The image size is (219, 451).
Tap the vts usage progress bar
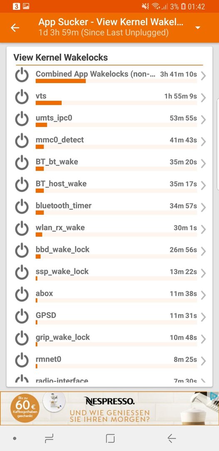[116, 103]
